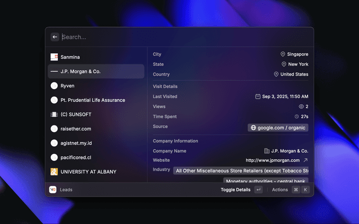Image resolution: width=359 pixels, height=224 pixels.
Task: Click the All Other Miscellaneous Store Retailers tag
Action: (241, 170)
